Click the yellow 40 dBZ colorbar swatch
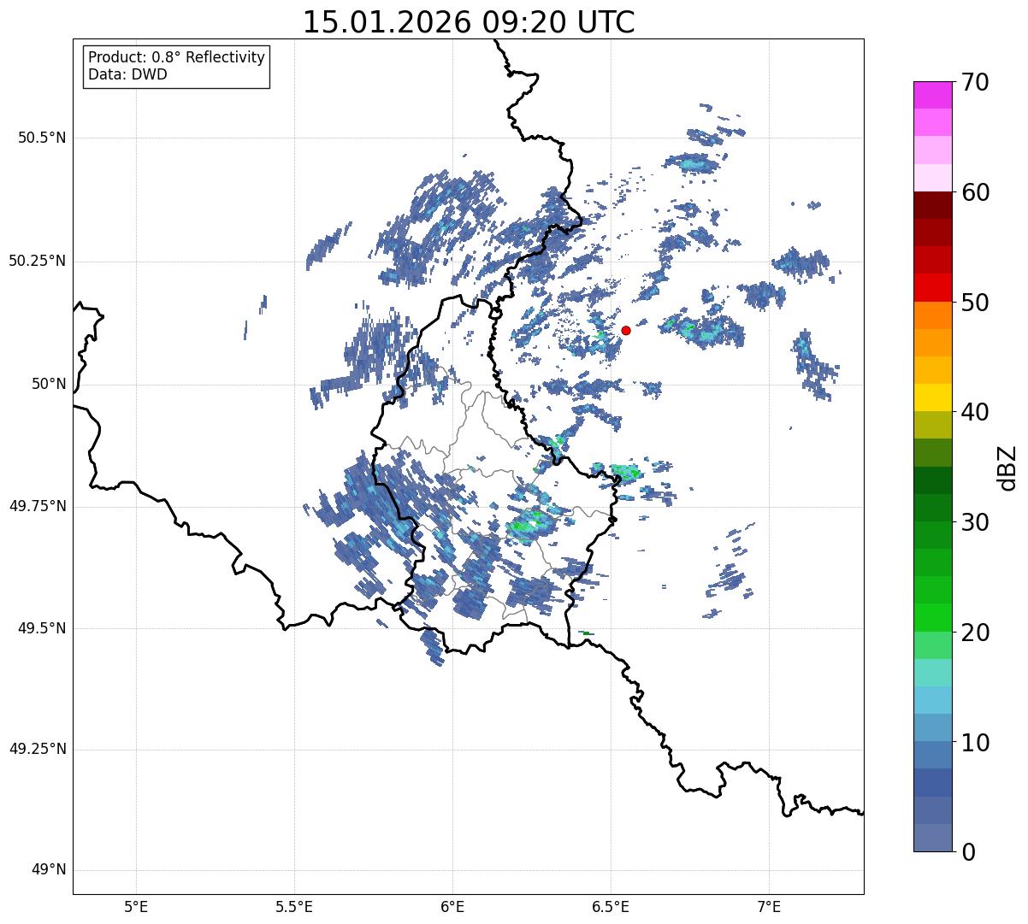This screenshot has height=924, width=1028. pos(932,397)
